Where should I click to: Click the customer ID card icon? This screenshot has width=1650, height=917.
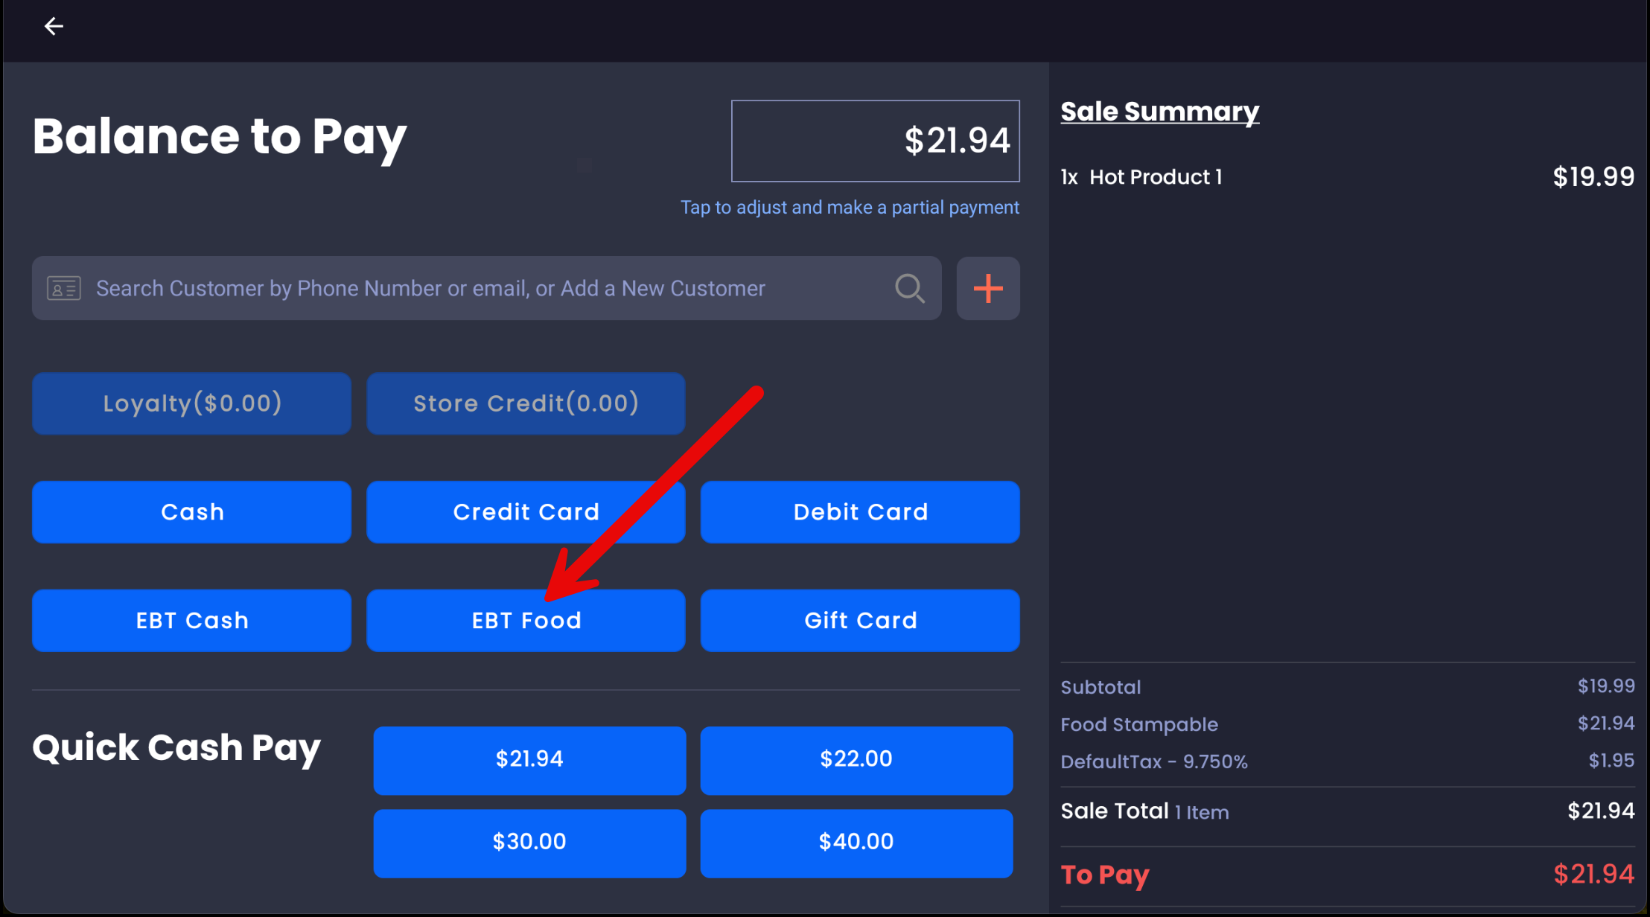pos(64,288)
